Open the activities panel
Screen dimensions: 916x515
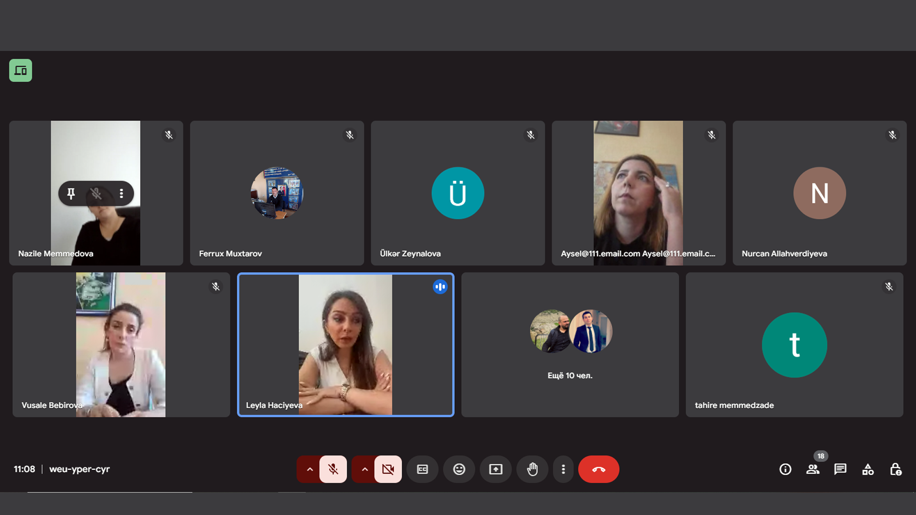(868, 469)
